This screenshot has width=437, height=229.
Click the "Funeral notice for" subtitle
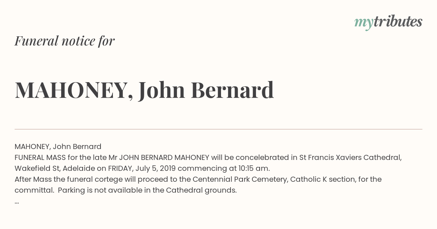[x=64, y=41]
